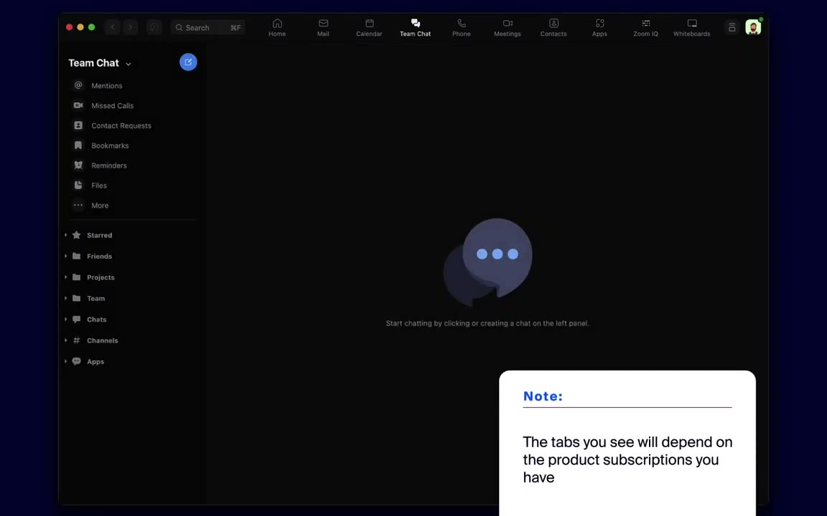Image resolution: width=827 pixels, height=516 pixels.
Task: Open the Apps tab in the top bar
Action: click(599, 27)
